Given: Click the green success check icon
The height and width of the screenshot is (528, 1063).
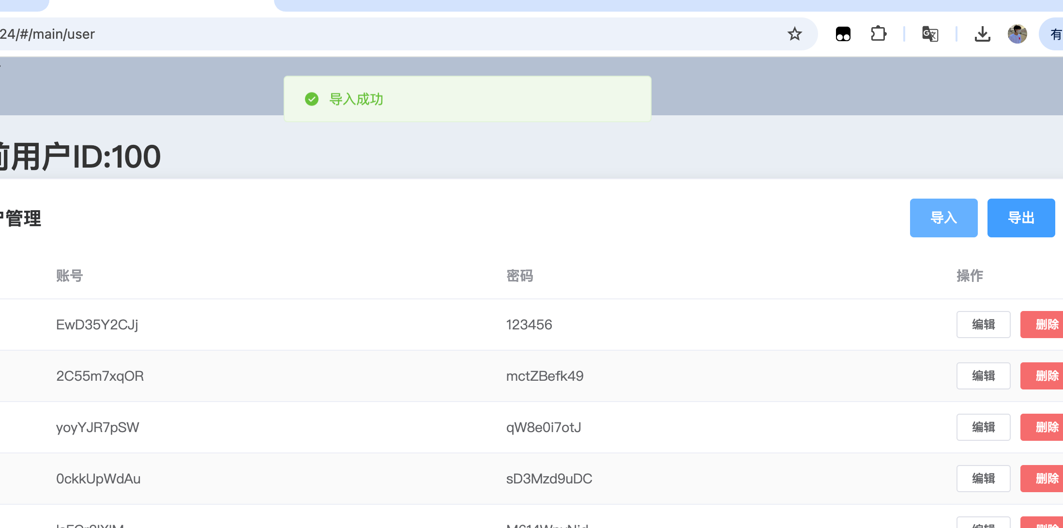Looking at the screenshot, I should (x=312, y=99).
